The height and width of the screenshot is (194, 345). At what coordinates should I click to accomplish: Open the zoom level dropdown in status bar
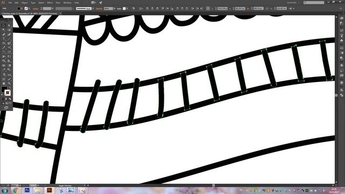tap(20, 185)
